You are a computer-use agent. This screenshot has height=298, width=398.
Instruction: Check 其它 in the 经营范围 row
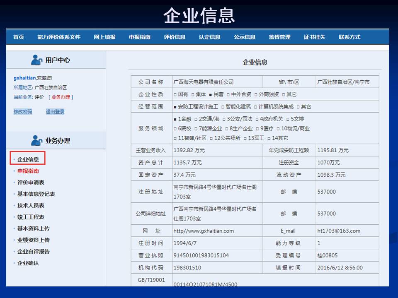point(298,107)
